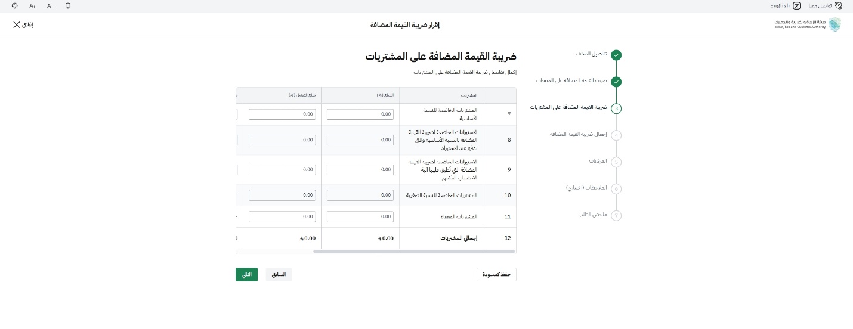Open إجمالي ضريبة القيمة المضافة step label
The image size is (853, 329).
point(579,134)
